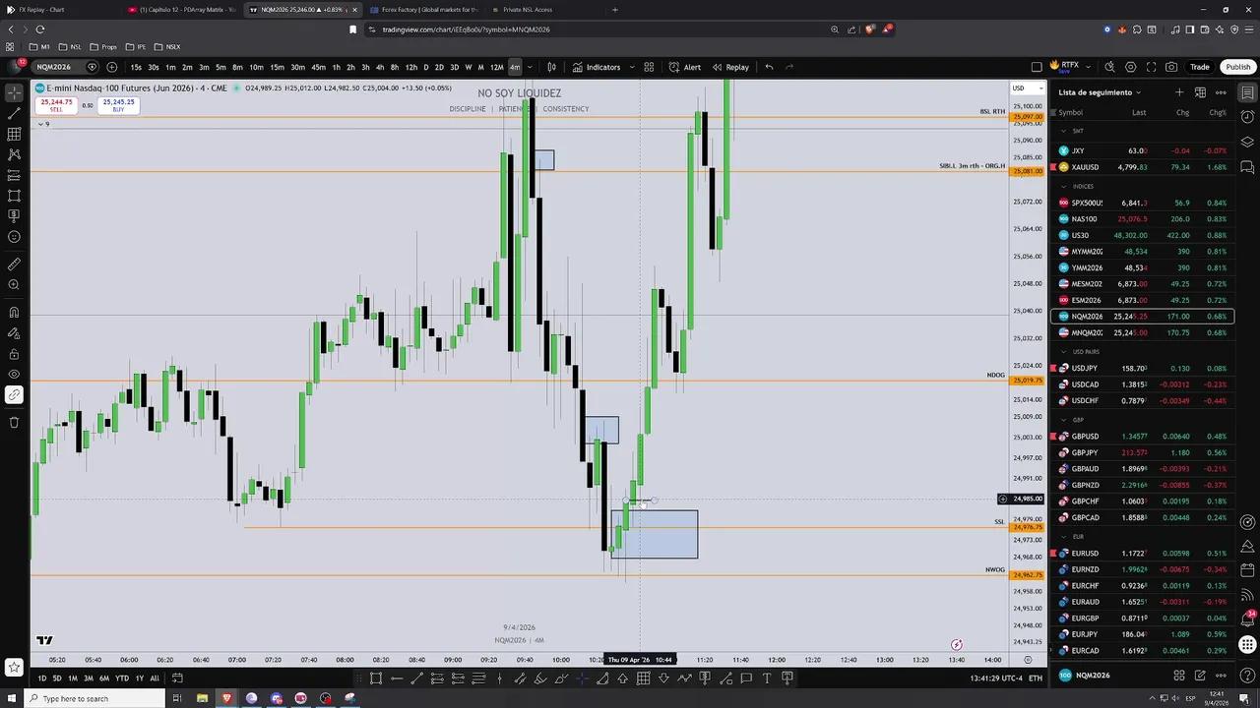
Task: Open the go-to-date calendar icon
Action: point(177,678)
